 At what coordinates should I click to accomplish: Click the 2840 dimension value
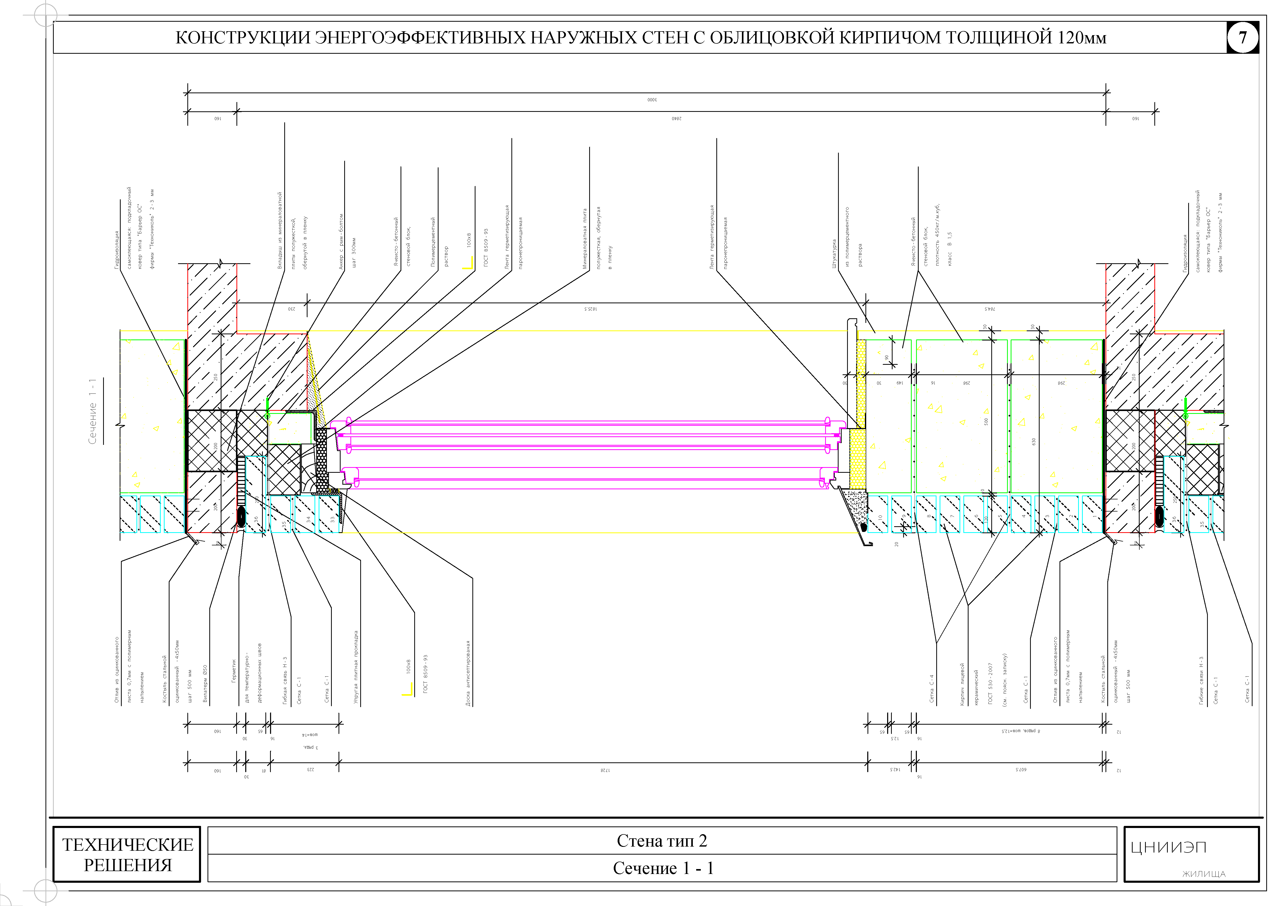(676, 119)
